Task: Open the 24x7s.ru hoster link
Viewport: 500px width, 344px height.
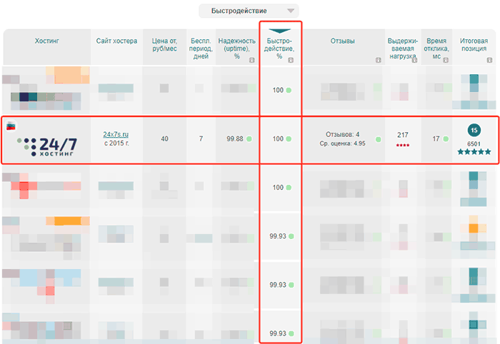Action: [x=116, y=134]
